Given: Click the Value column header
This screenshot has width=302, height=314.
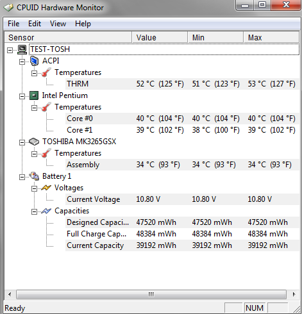Looking at the screenshot, I should coord(160,37).
